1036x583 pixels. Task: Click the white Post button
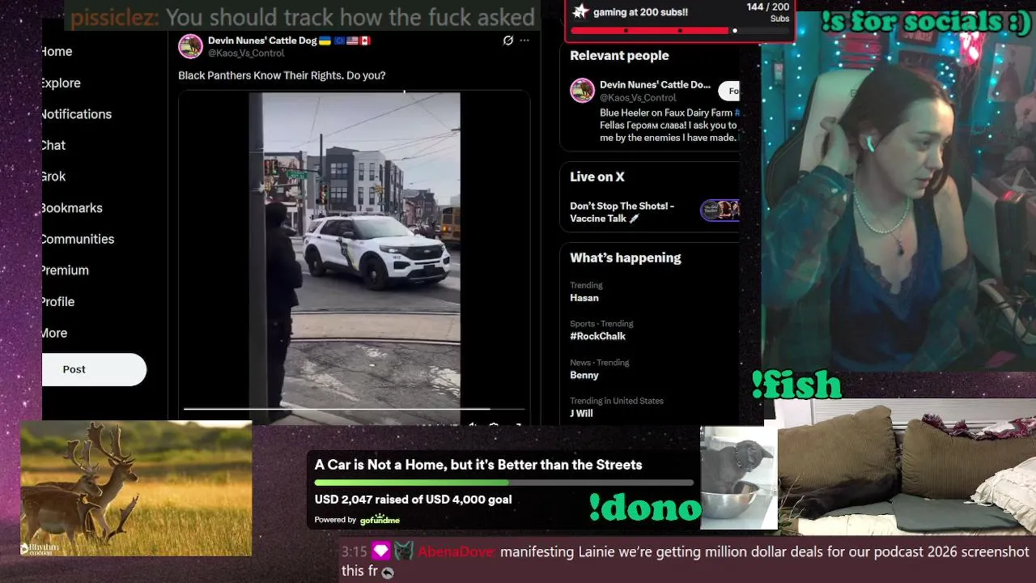[94, 369]
